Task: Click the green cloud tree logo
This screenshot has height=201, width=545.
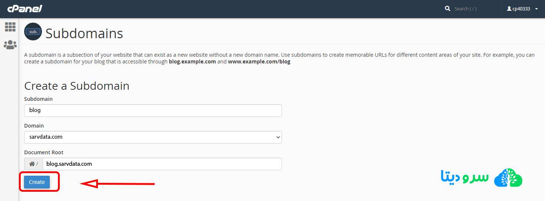Action: (x=508, y=178)
